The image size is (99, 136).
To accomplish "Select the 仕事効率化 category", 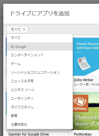I will tap(40, 125).
